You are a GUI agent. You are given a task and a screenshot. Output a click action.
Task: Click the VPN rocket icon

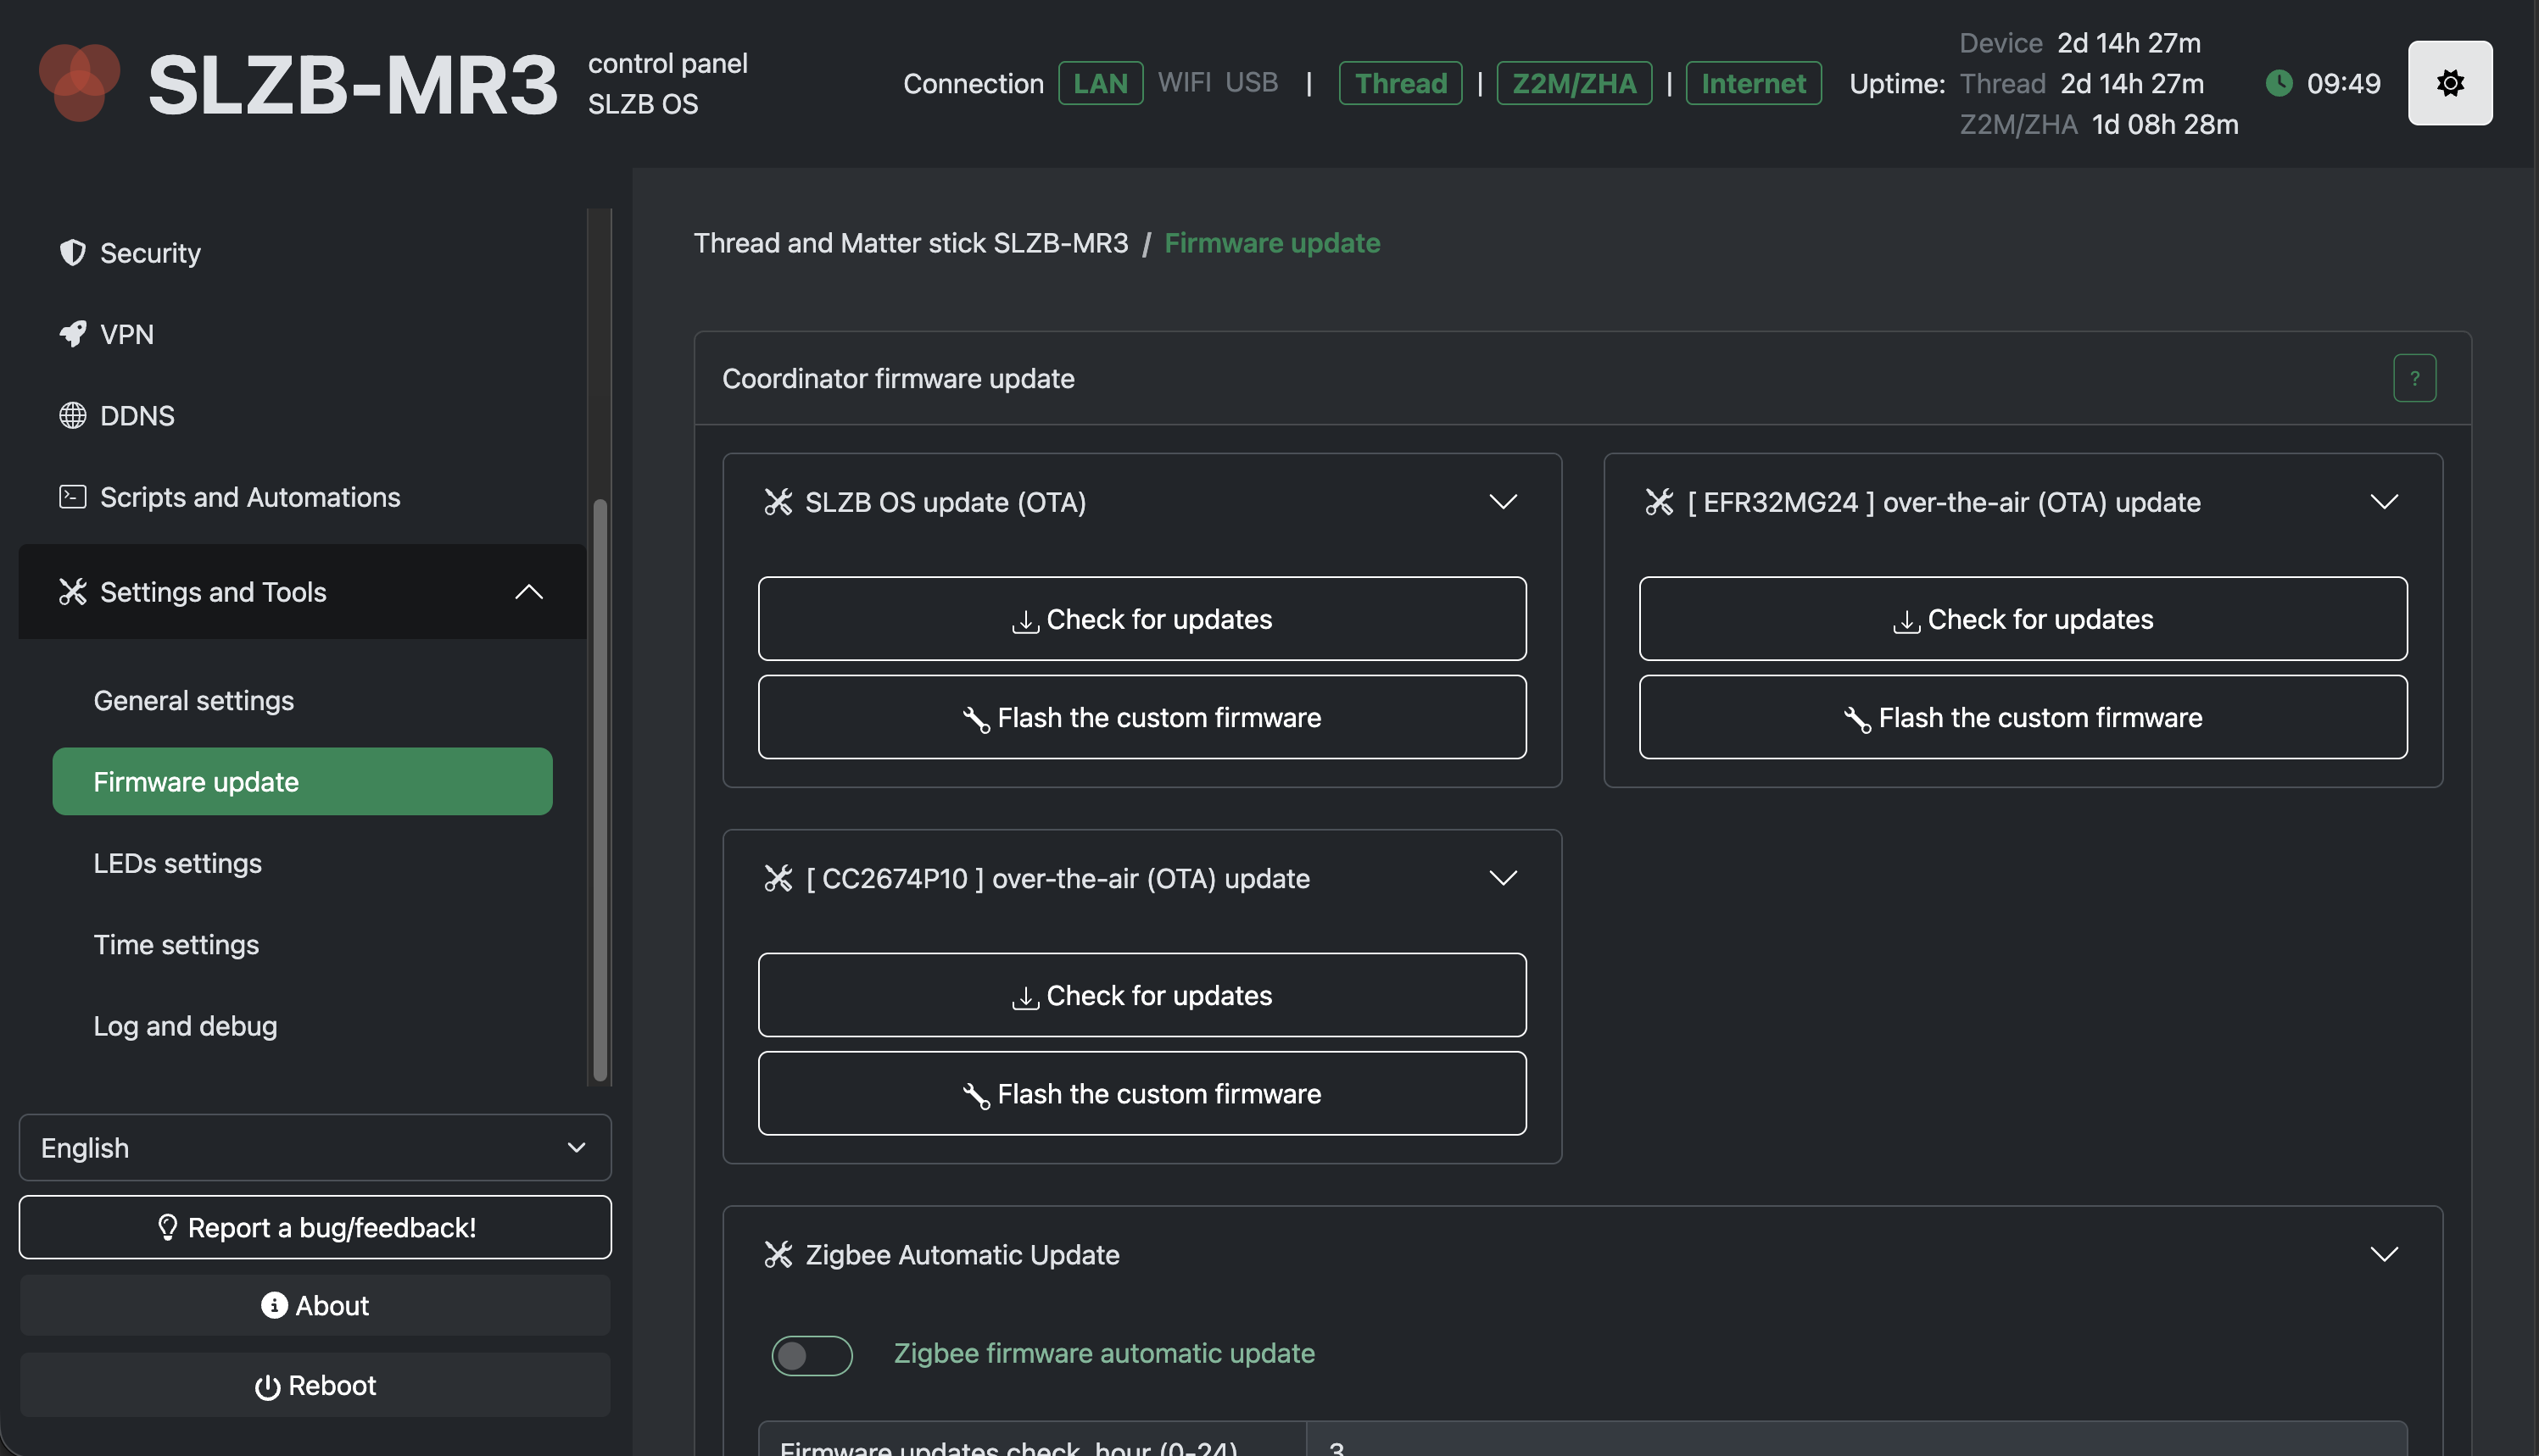(72, 334)
